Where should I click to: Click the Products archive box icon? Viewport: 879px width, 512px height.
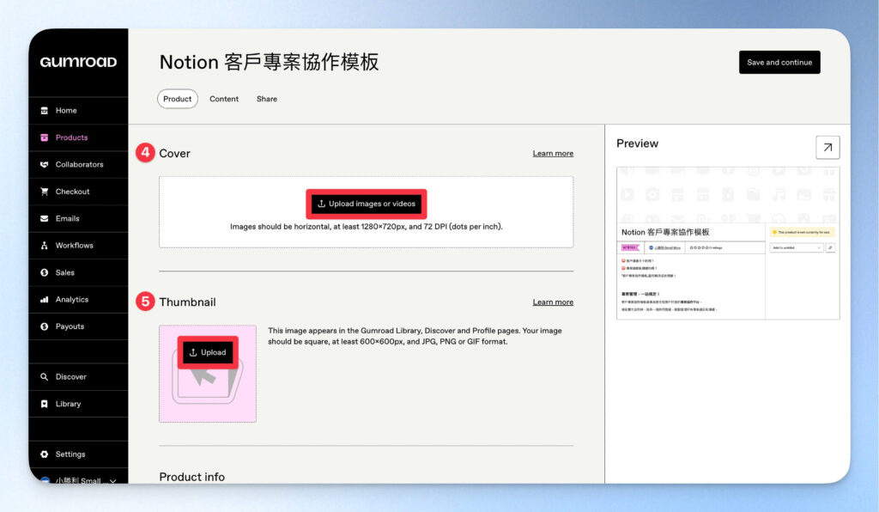click(x=45, y=137)
